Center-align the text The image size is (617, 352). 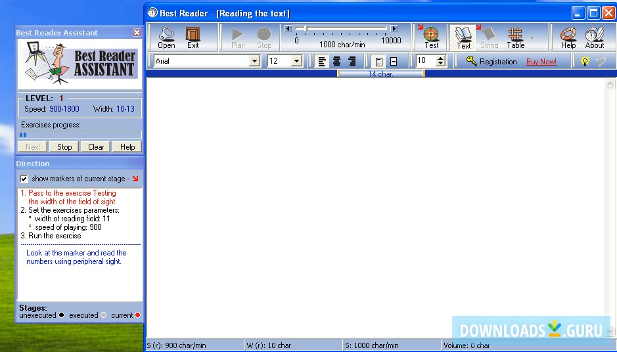(337, 61)
